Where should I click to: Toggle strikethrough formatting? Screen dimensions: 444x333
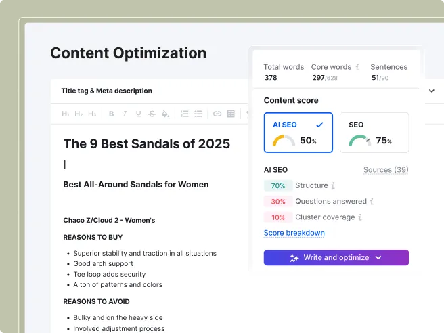tap(152, 114)
